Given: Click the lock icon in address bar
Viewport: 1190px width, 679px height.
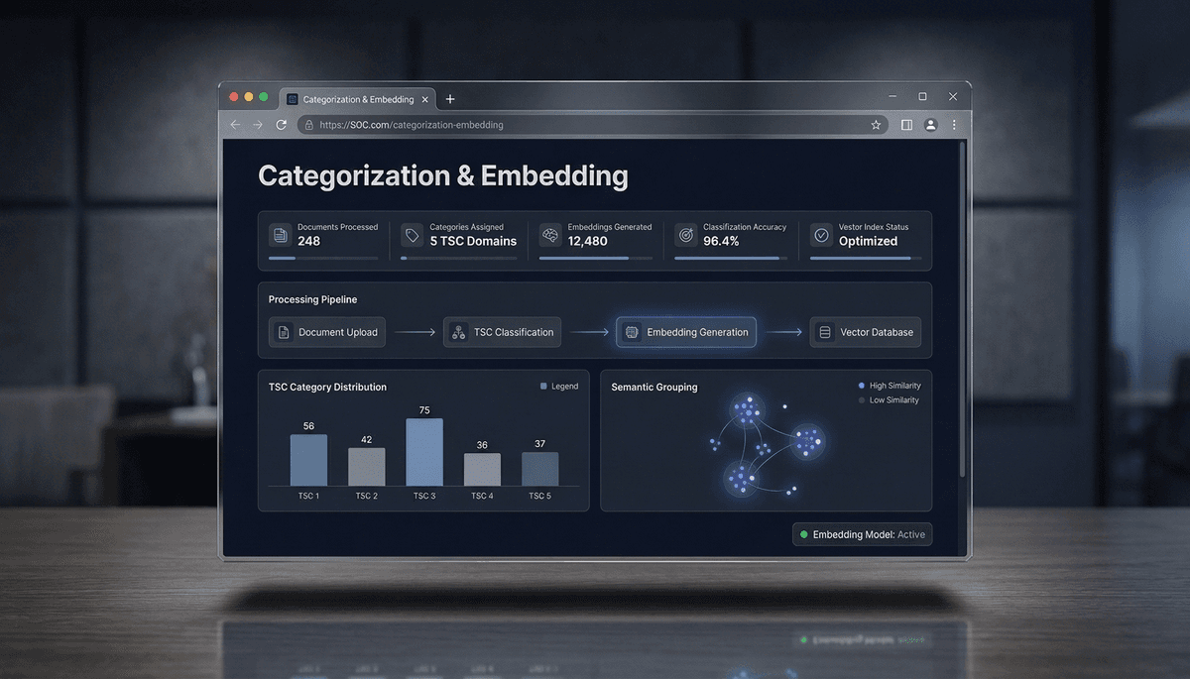Looking at the screenshot, I should point(309,125).
